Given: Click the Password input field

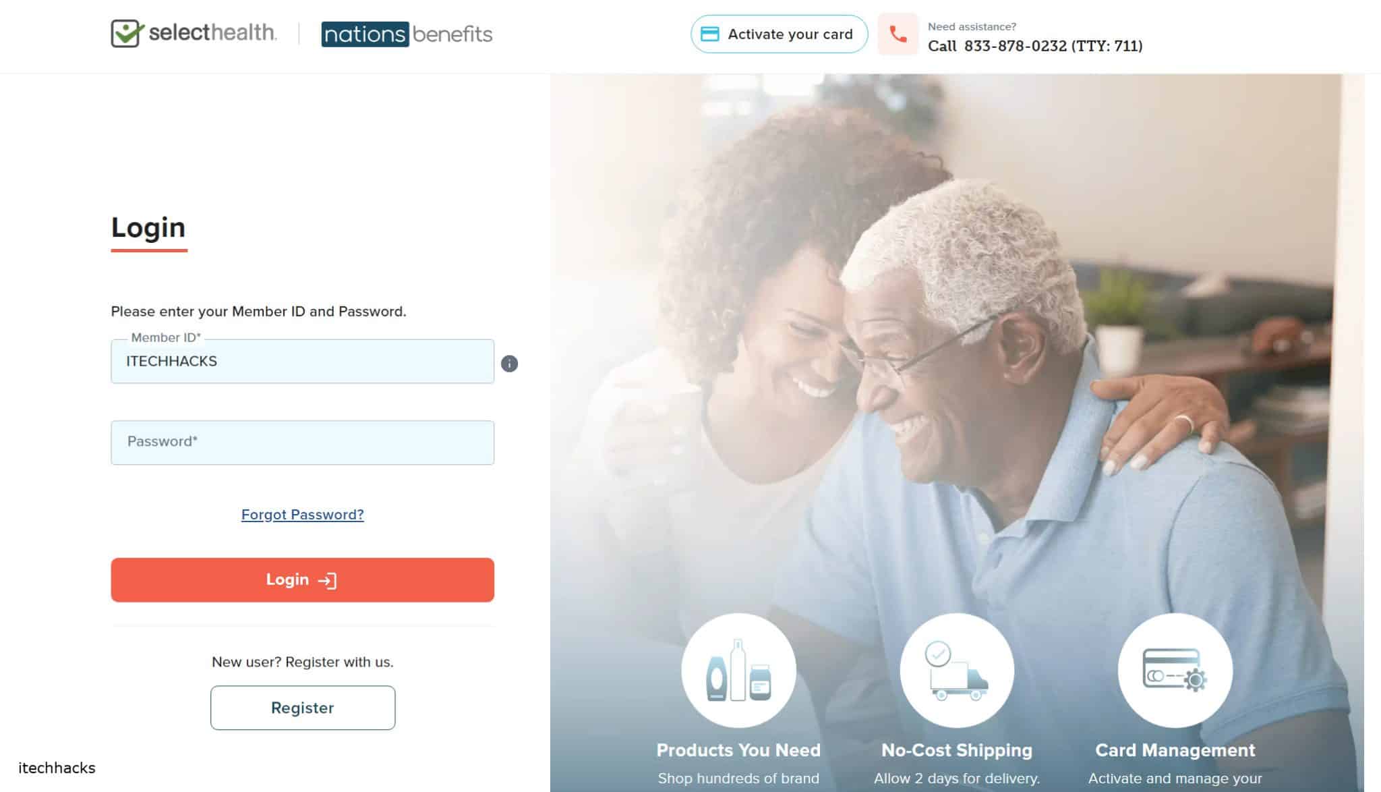Looking at the screenshot, I should 303,441.
